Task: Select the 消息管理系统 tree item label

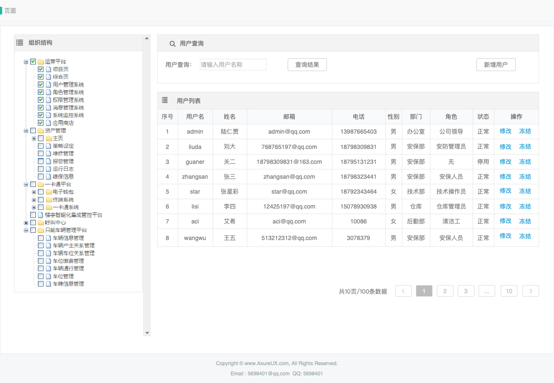Action: pos(68,108)
